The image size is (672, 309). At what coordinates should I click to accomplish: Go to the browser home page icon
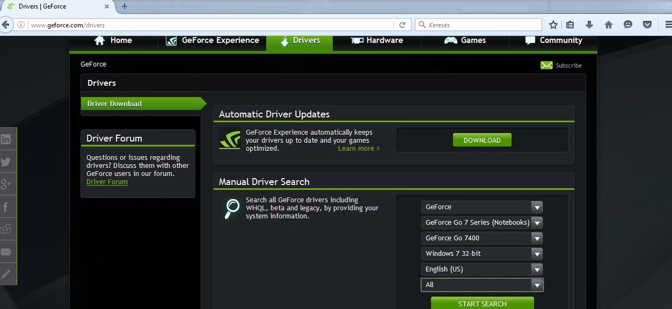point(608,25)
